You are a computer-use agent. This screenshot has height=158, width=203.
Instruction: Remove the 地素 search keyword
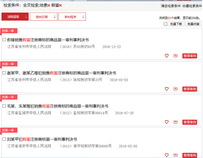click(49, 6)
